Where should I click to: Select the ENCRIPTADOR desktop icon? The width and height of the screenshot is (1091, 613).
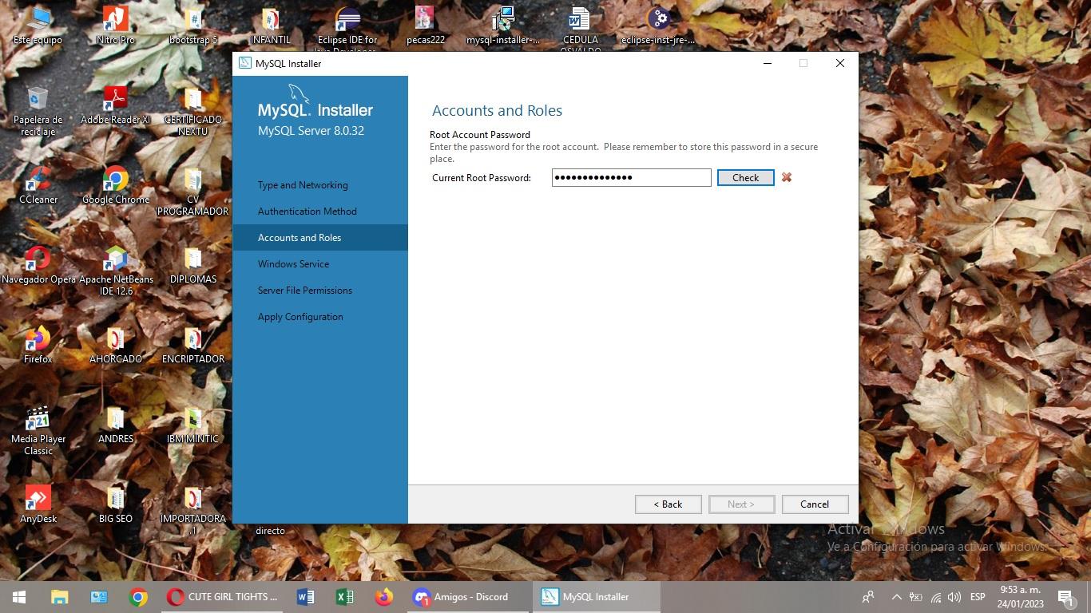click(193, 345)
